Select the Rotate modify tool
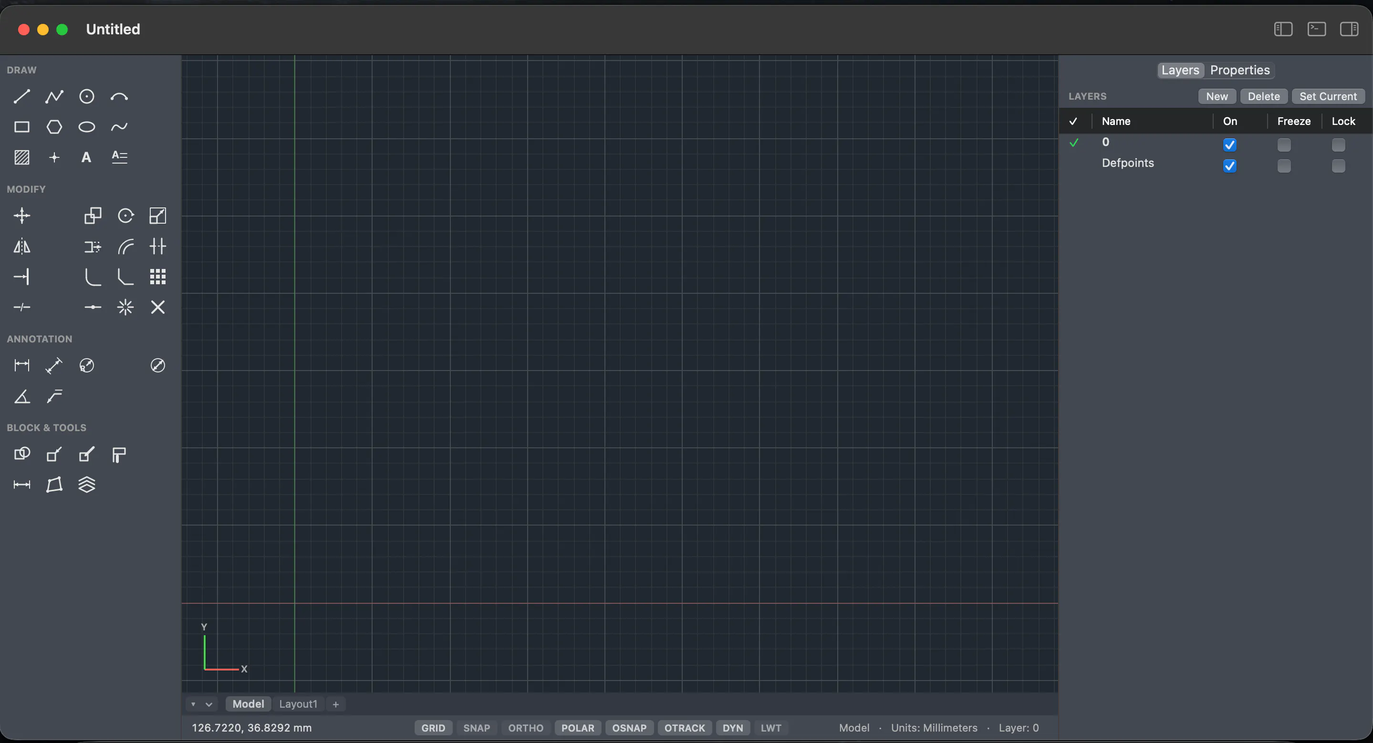 tap(125, 216)
